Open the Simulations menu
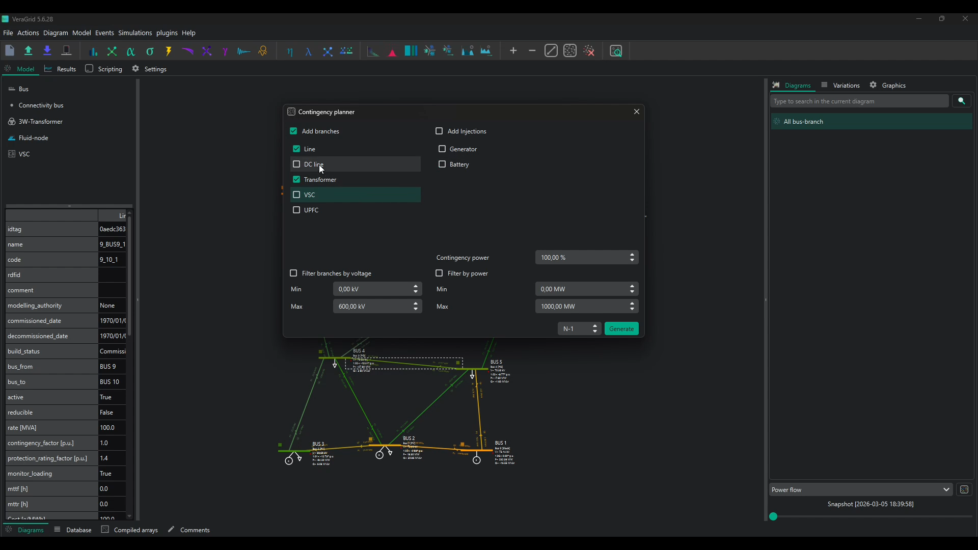978x550 pixels. [x=135, y=33]
